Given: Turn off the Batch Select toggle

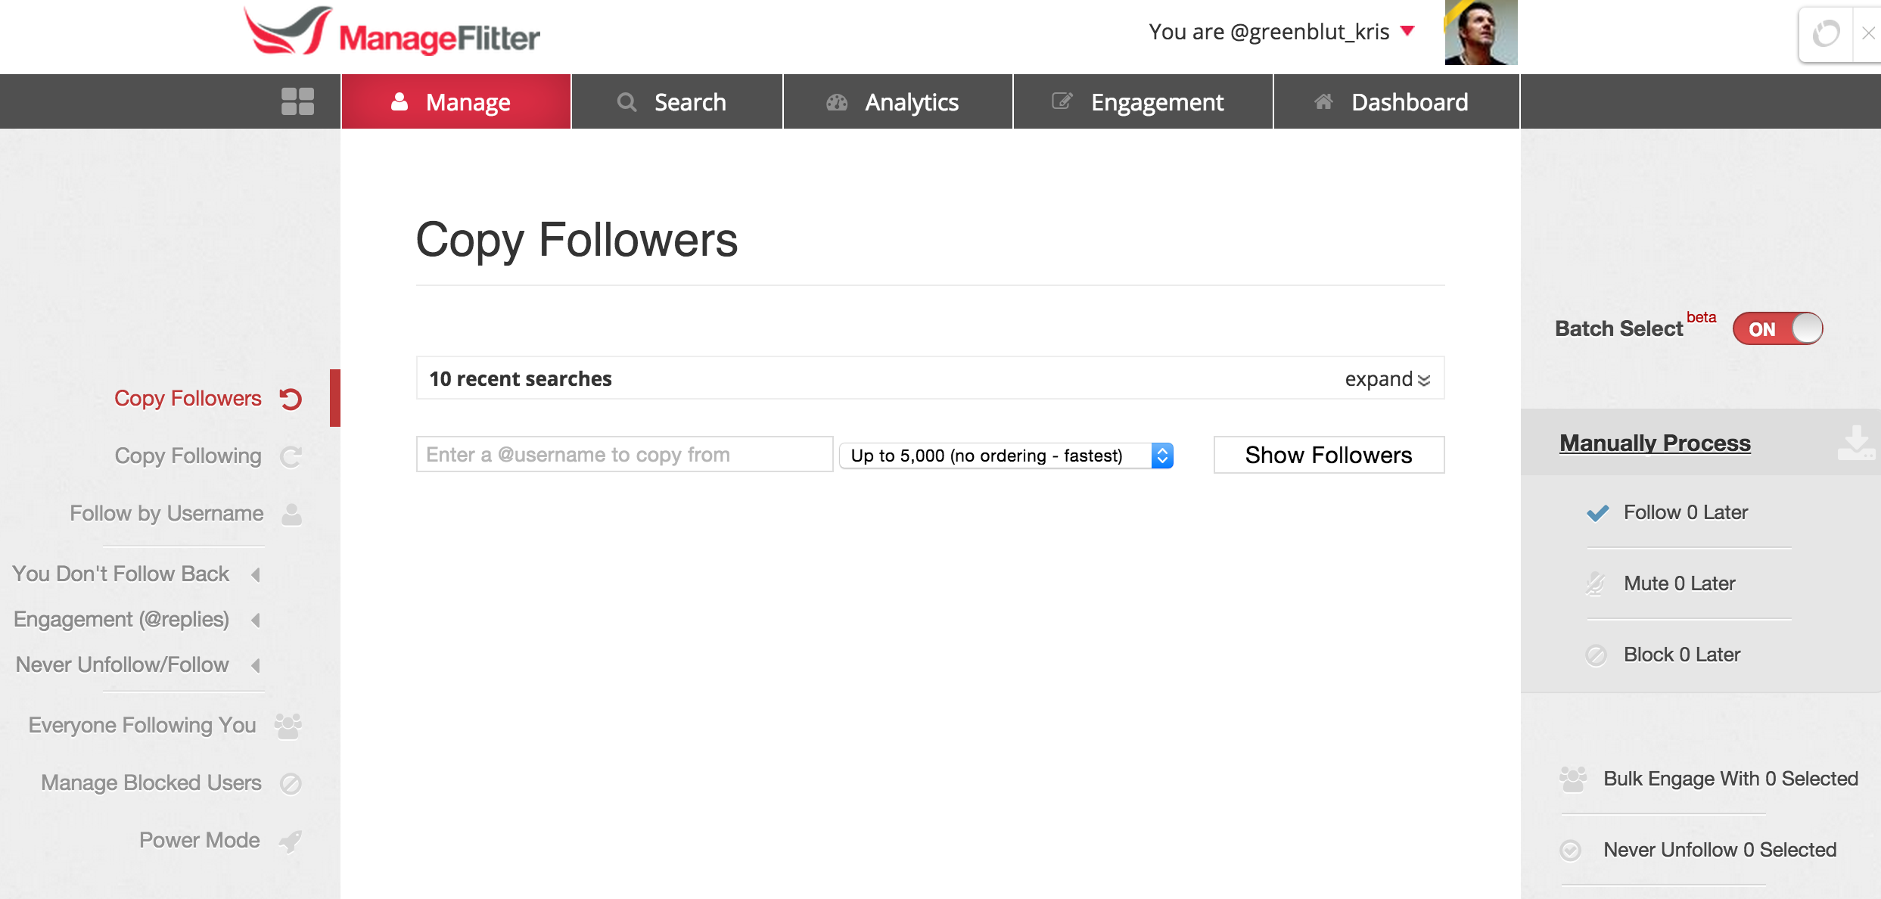Looking at the screenshot, I should (1778, 328).
